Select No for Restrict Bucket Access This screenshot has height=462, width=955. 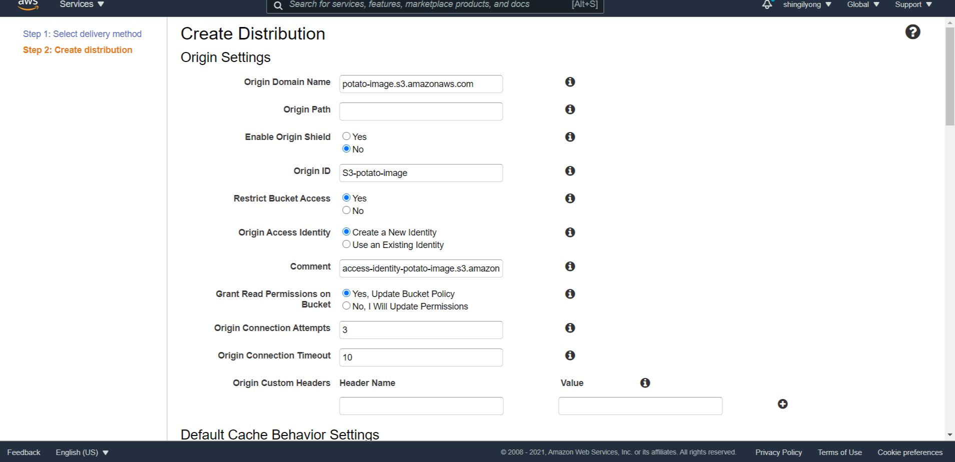(346, 210)
